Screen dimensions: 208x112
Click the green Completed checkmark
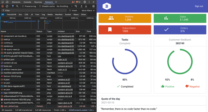coord(118,86)
